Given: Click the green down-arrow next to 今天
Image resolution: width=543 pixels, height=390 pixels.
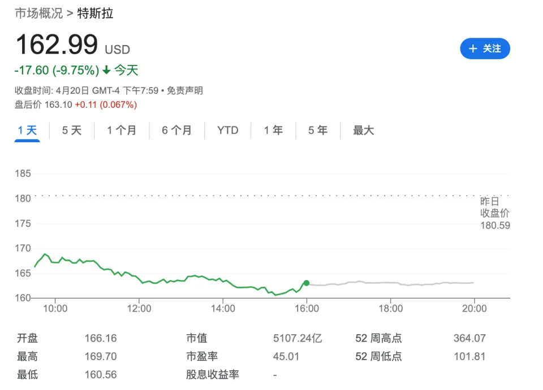Looking at the screenshot, I should 105,71.
